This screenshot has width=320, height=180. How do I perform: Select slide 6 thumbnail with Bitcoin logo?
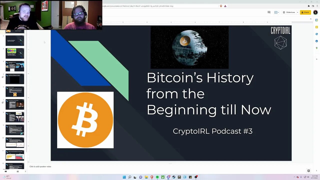[15, 91]
